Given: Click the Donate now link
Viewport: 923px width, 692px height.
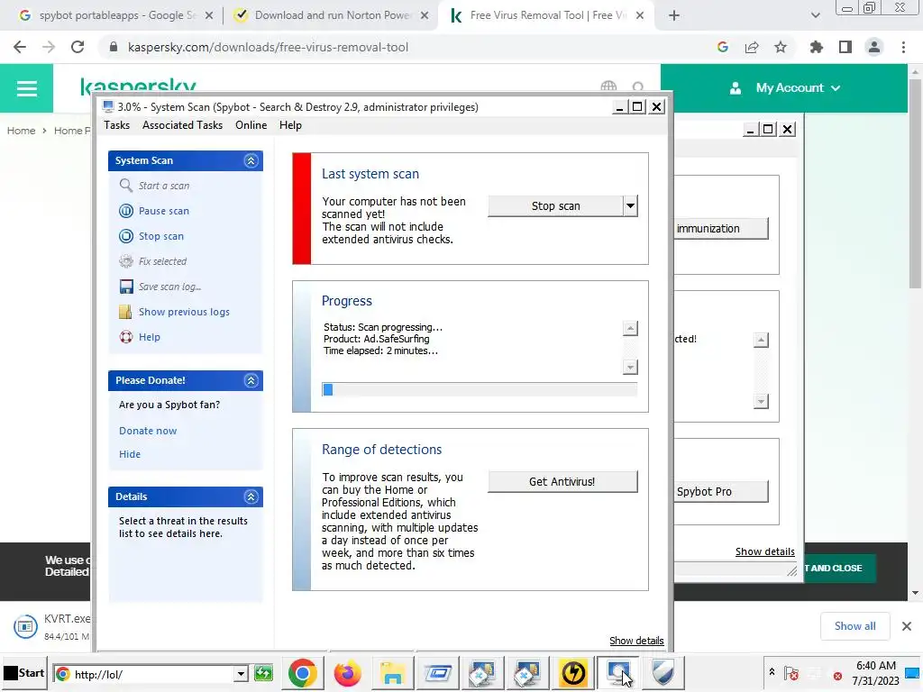Looking at the screenshot, I should 148,431.
